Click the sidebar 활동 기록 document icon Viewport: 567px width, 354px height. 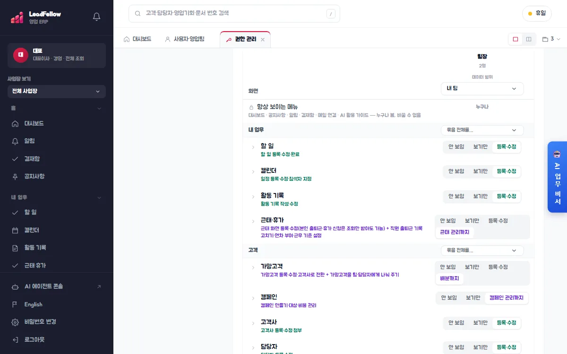pos(15,248)
